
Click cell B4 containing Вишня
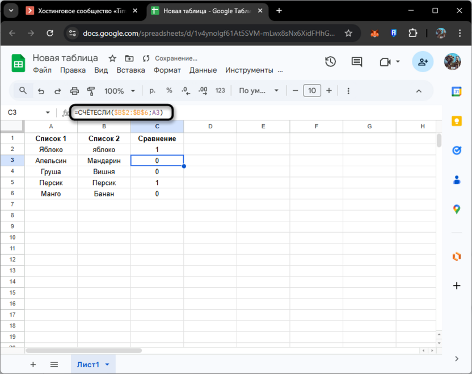click(x=104, y=171)
